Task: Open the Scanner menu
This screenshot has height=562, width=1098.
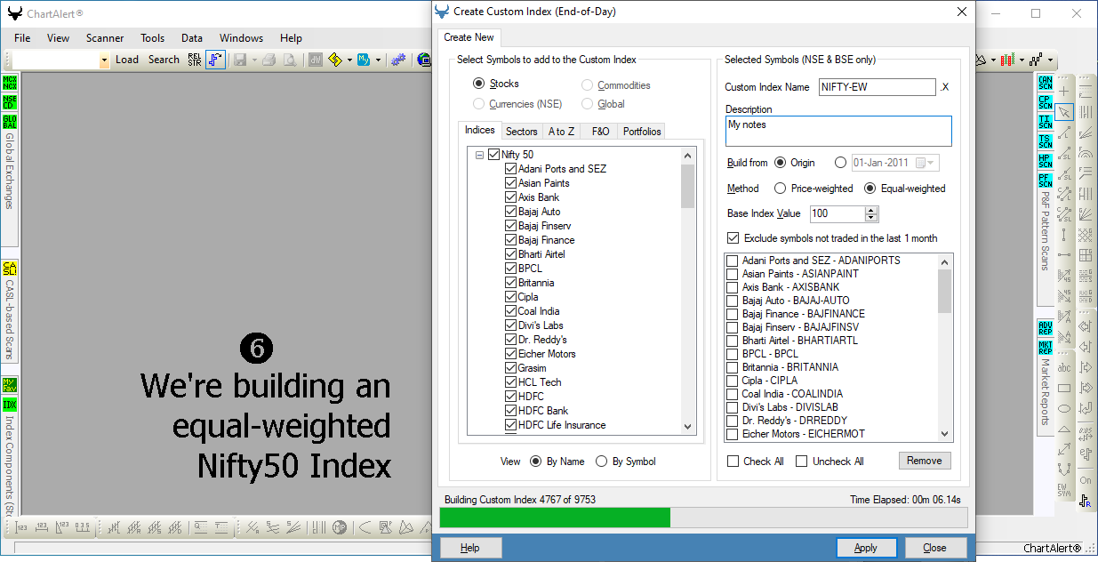Action: tap(105, 38)
